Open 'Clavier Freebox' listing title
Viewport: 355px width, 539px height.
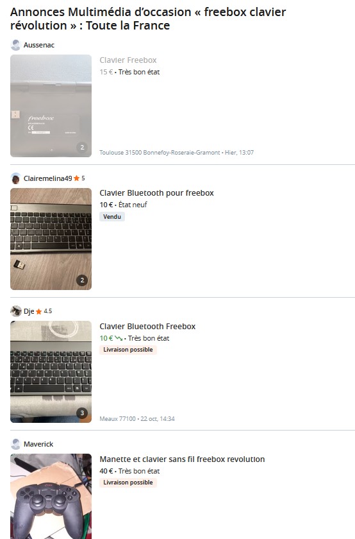128,60
